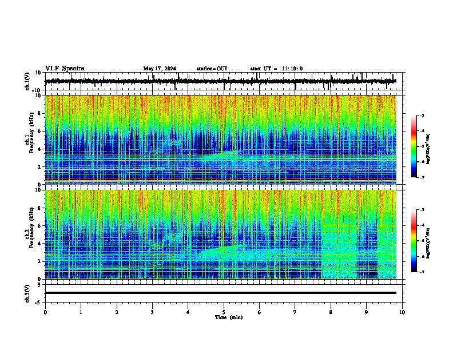
Task: Click the date 'May 17, 2024'
Action: [160, 69]
